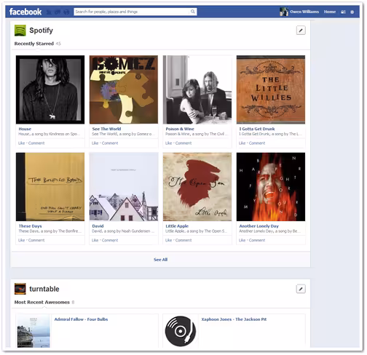Viewport: 367px width, 355px height.
Task: Edit the turntable section with pencil icon
Action: (x=301, y=289)
